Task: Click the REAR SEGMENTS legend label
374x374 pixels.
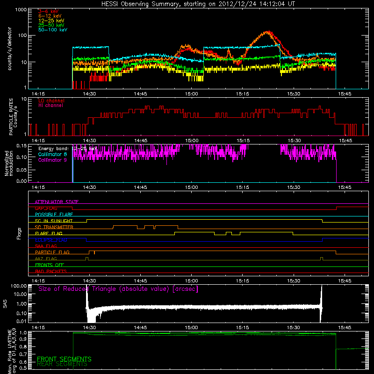Action: click(62, 364)
